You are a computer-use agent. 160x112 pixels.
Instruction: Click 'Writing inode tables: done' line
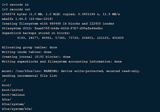[x=27, y=52]
